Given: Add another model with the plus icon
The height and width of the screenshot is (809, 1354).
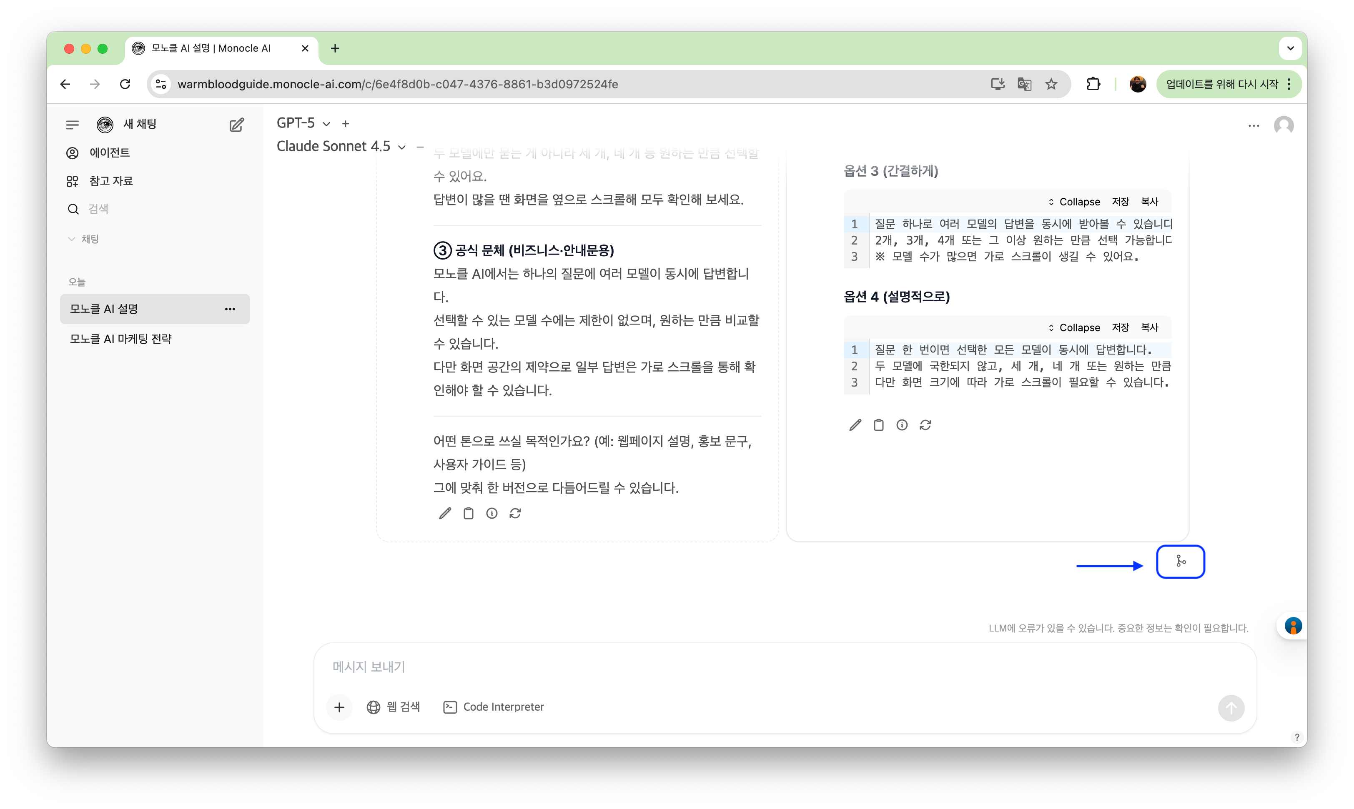Looking at the screenshot, I should [345, 124].
